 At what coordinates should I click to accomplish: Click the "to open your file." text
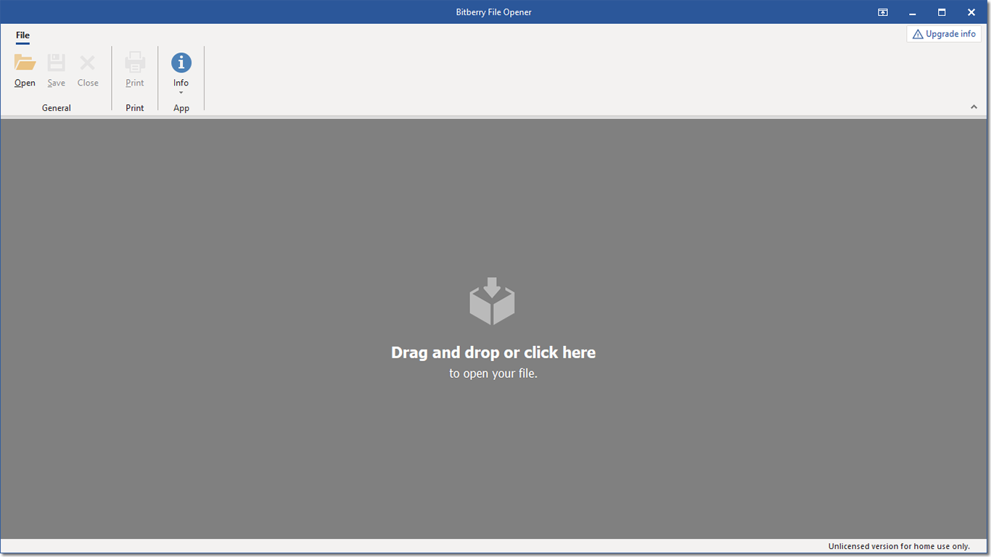tap(493, 374)
